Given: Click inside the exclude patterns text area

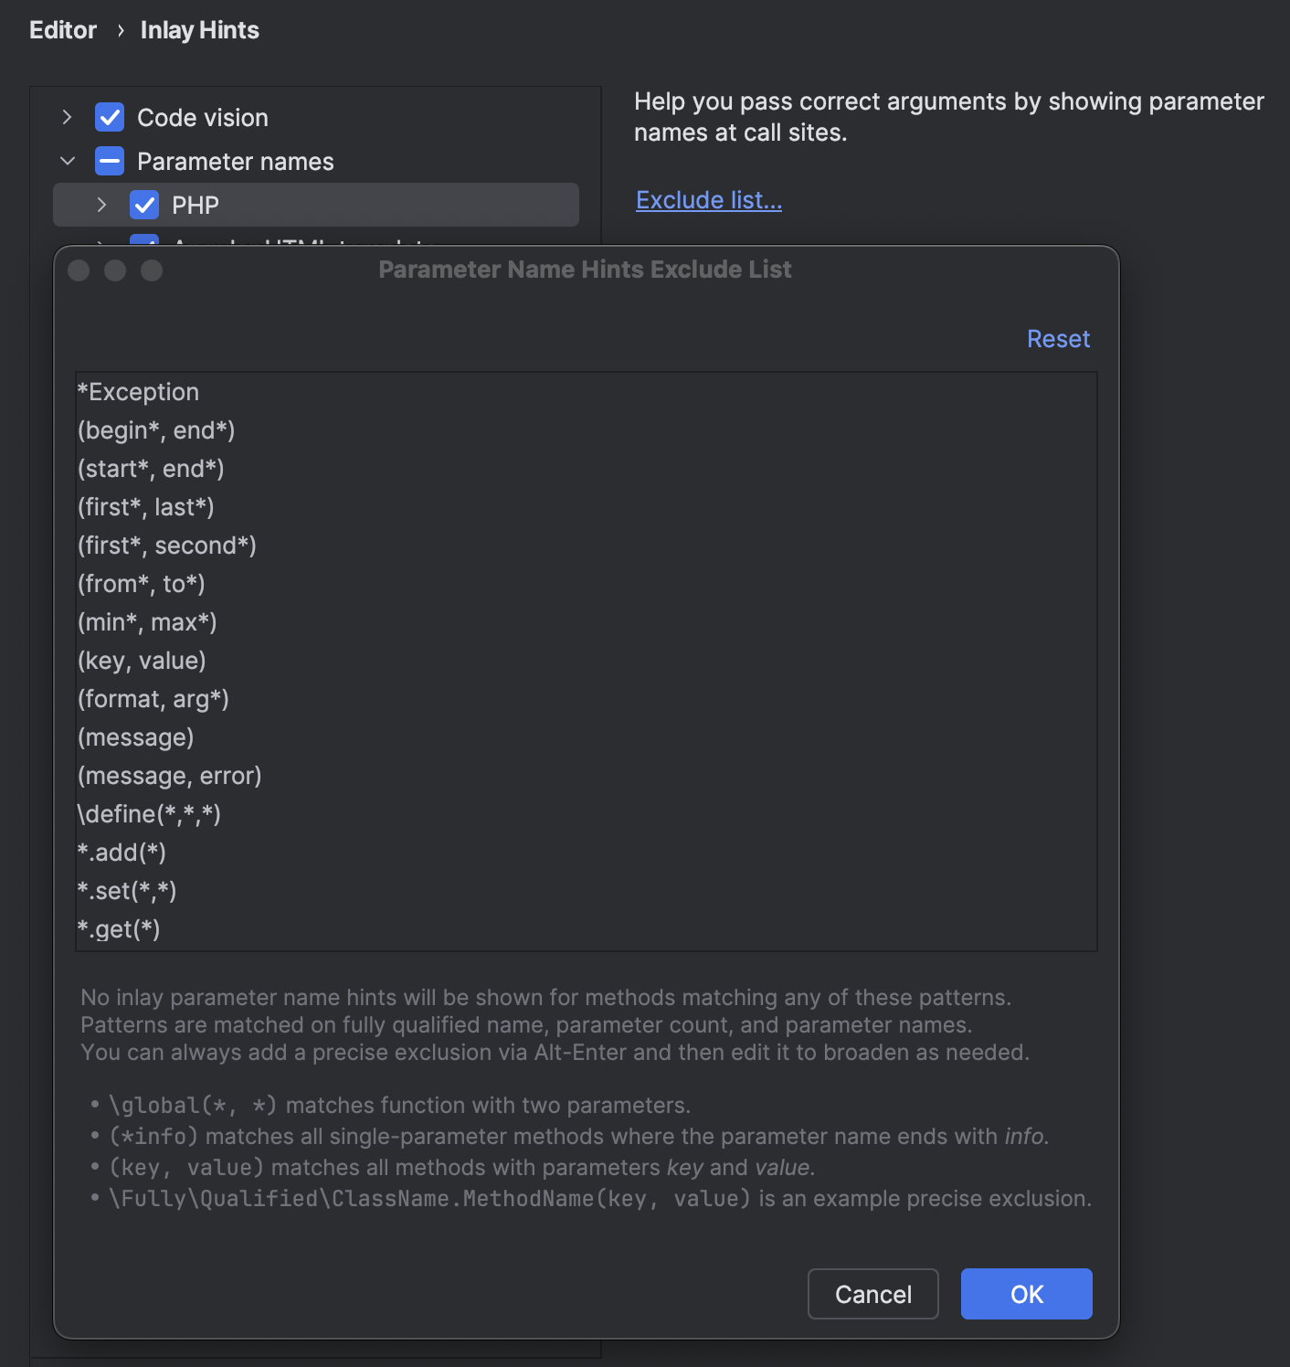Looking at the screenshot, I should point(585,658).
